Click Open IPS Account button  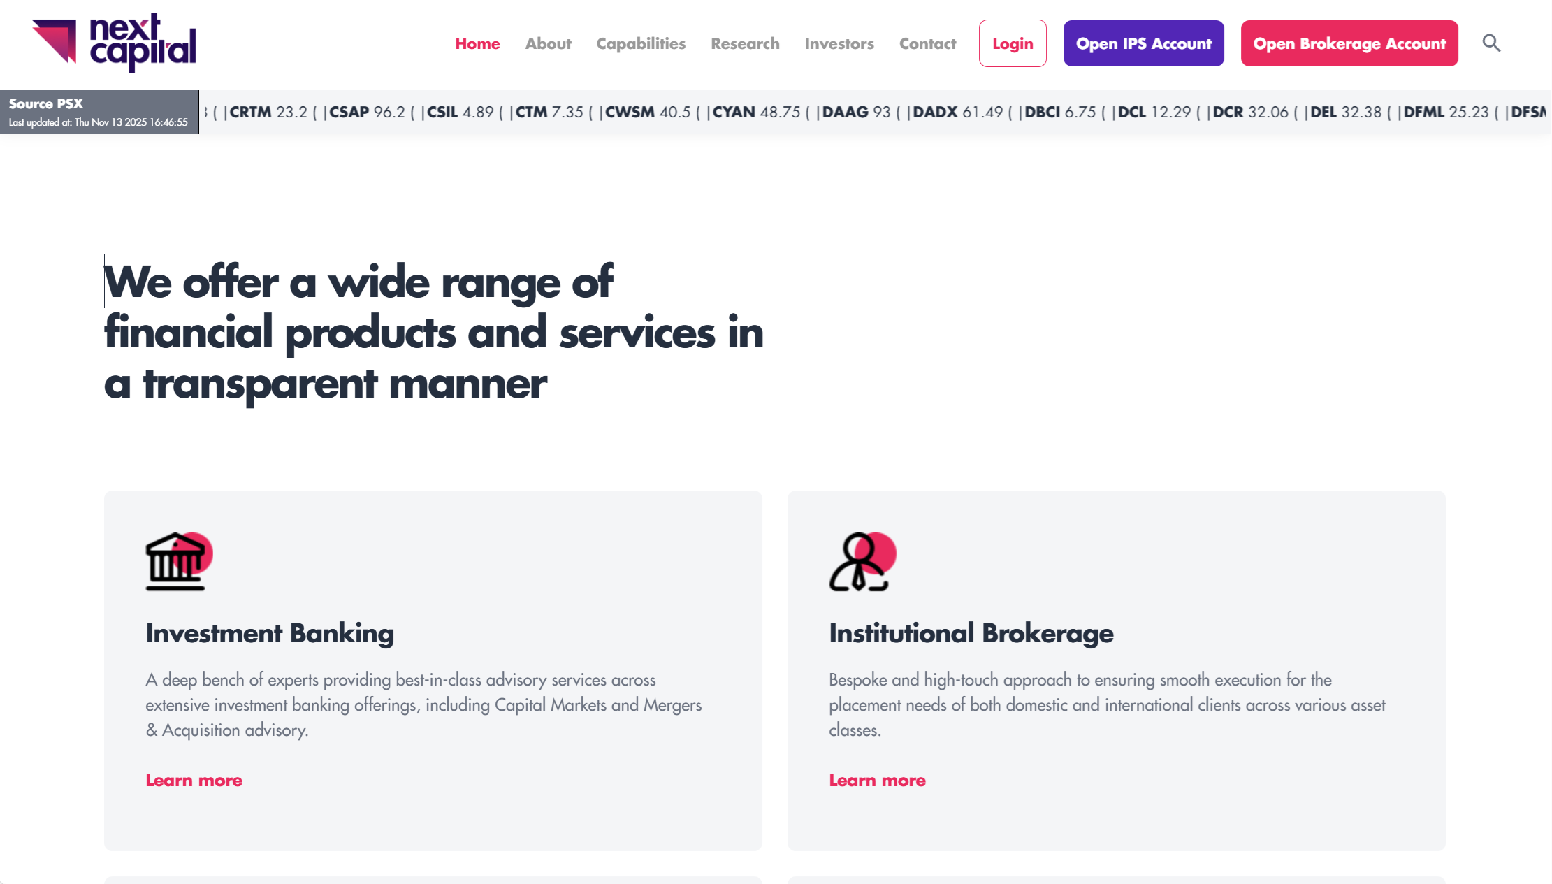1143,43
